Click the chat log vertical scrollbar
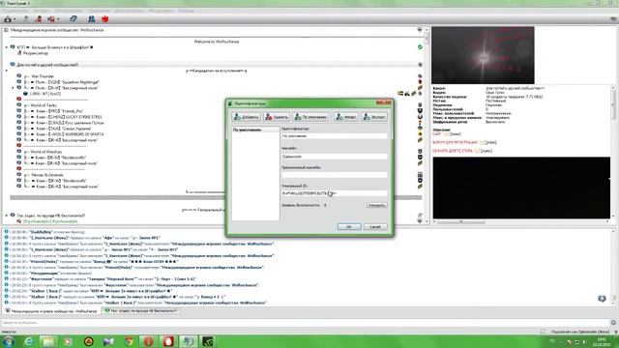This screenshot has height=348, width=619. pos(613,267)
